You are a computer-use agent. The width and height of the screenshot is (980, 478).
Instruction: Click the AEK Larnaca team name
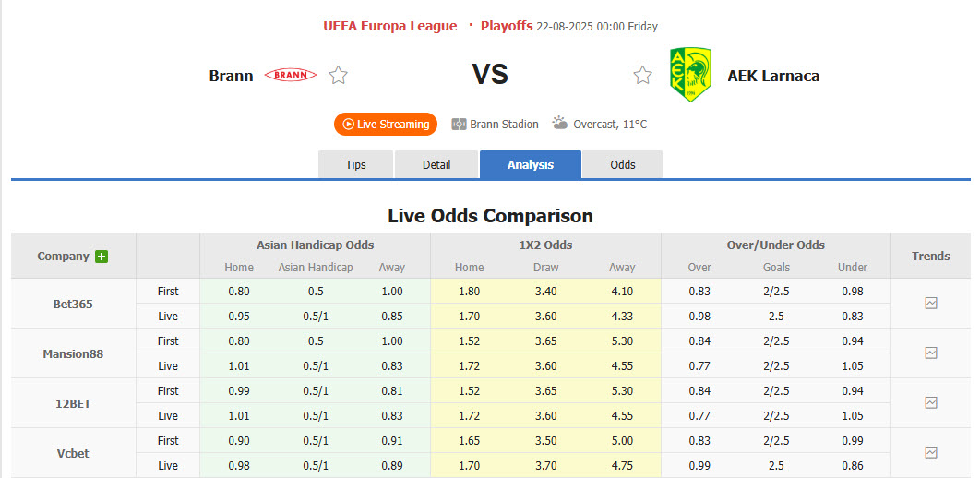point(773,76)
